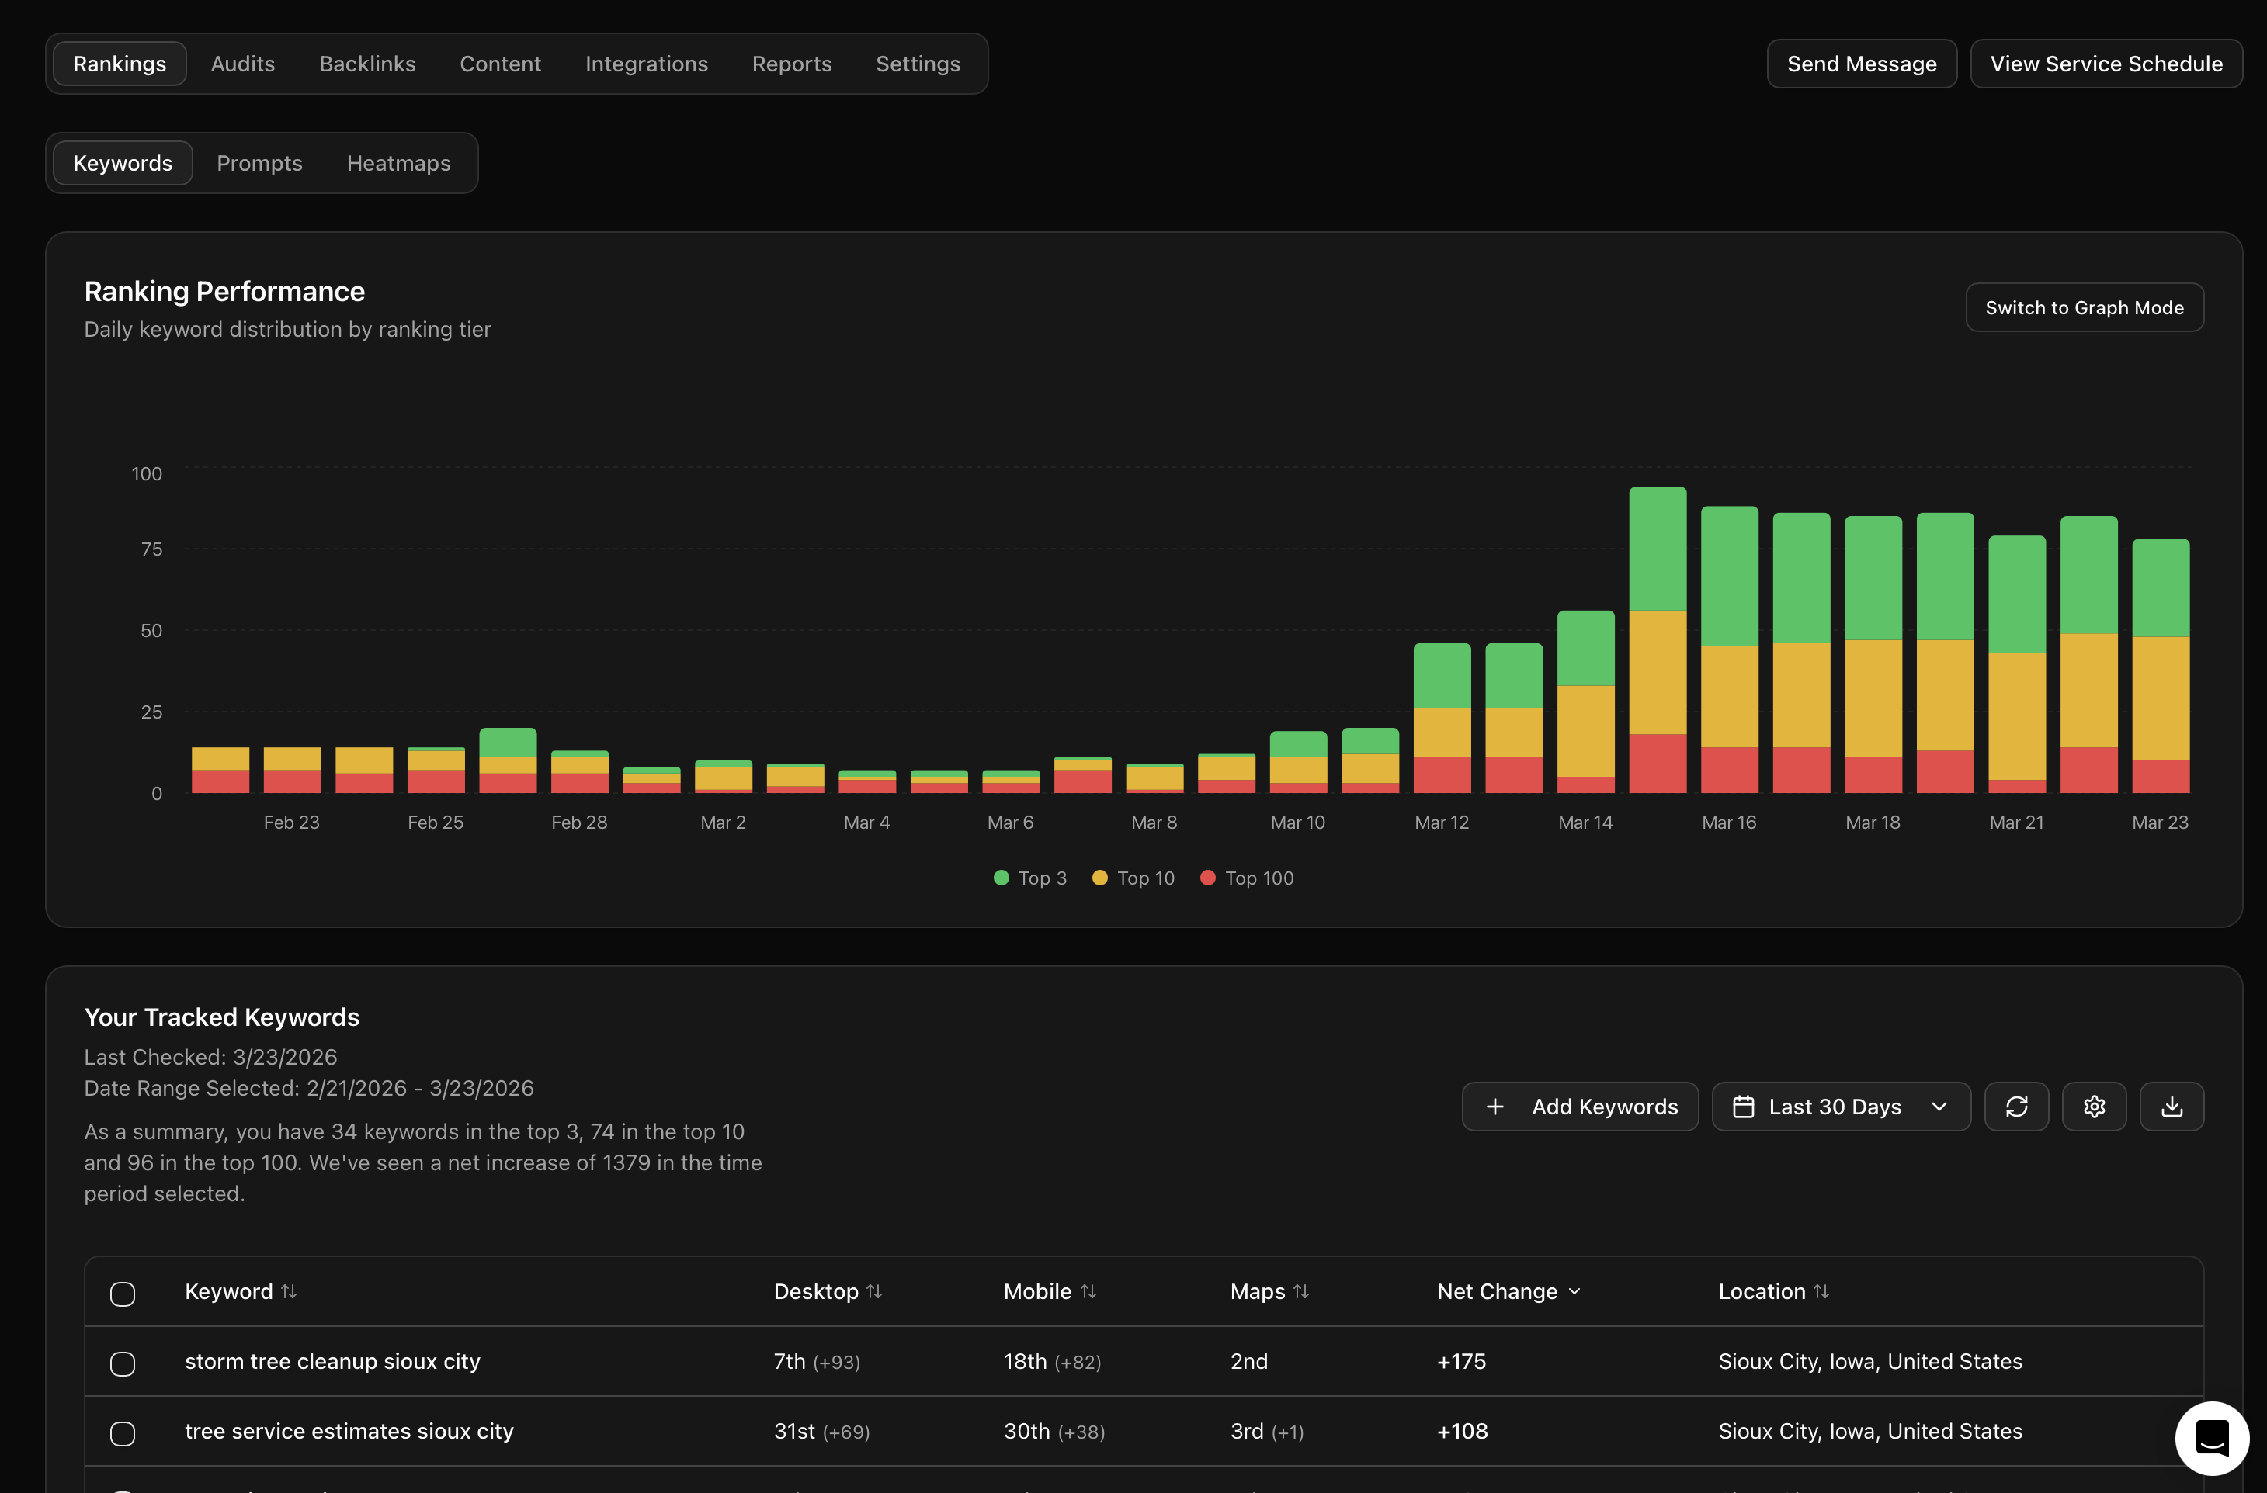Open the Heatmaps sub-tab
The width and height of the screenshot is (2267, 1493).
tap(398, 163)
